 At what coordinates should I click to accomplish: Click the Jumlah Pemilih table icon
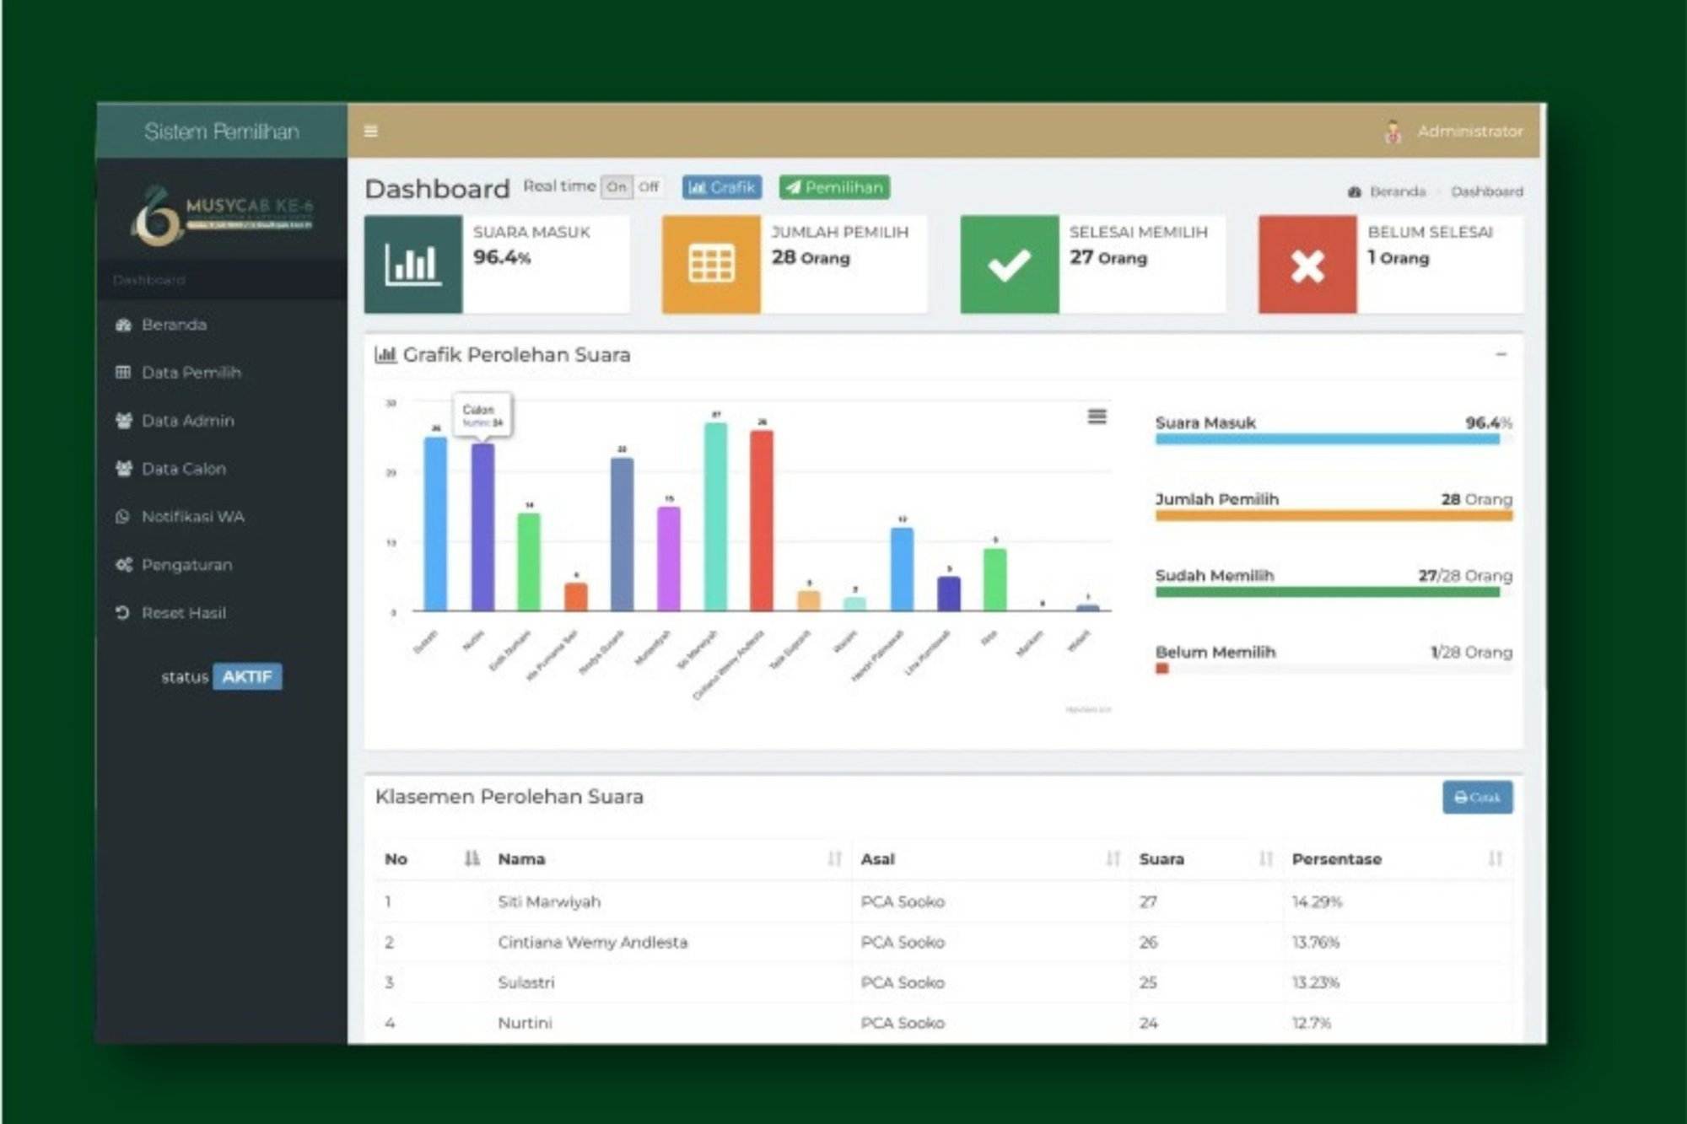pyautogui.click(x=711, y=265)
